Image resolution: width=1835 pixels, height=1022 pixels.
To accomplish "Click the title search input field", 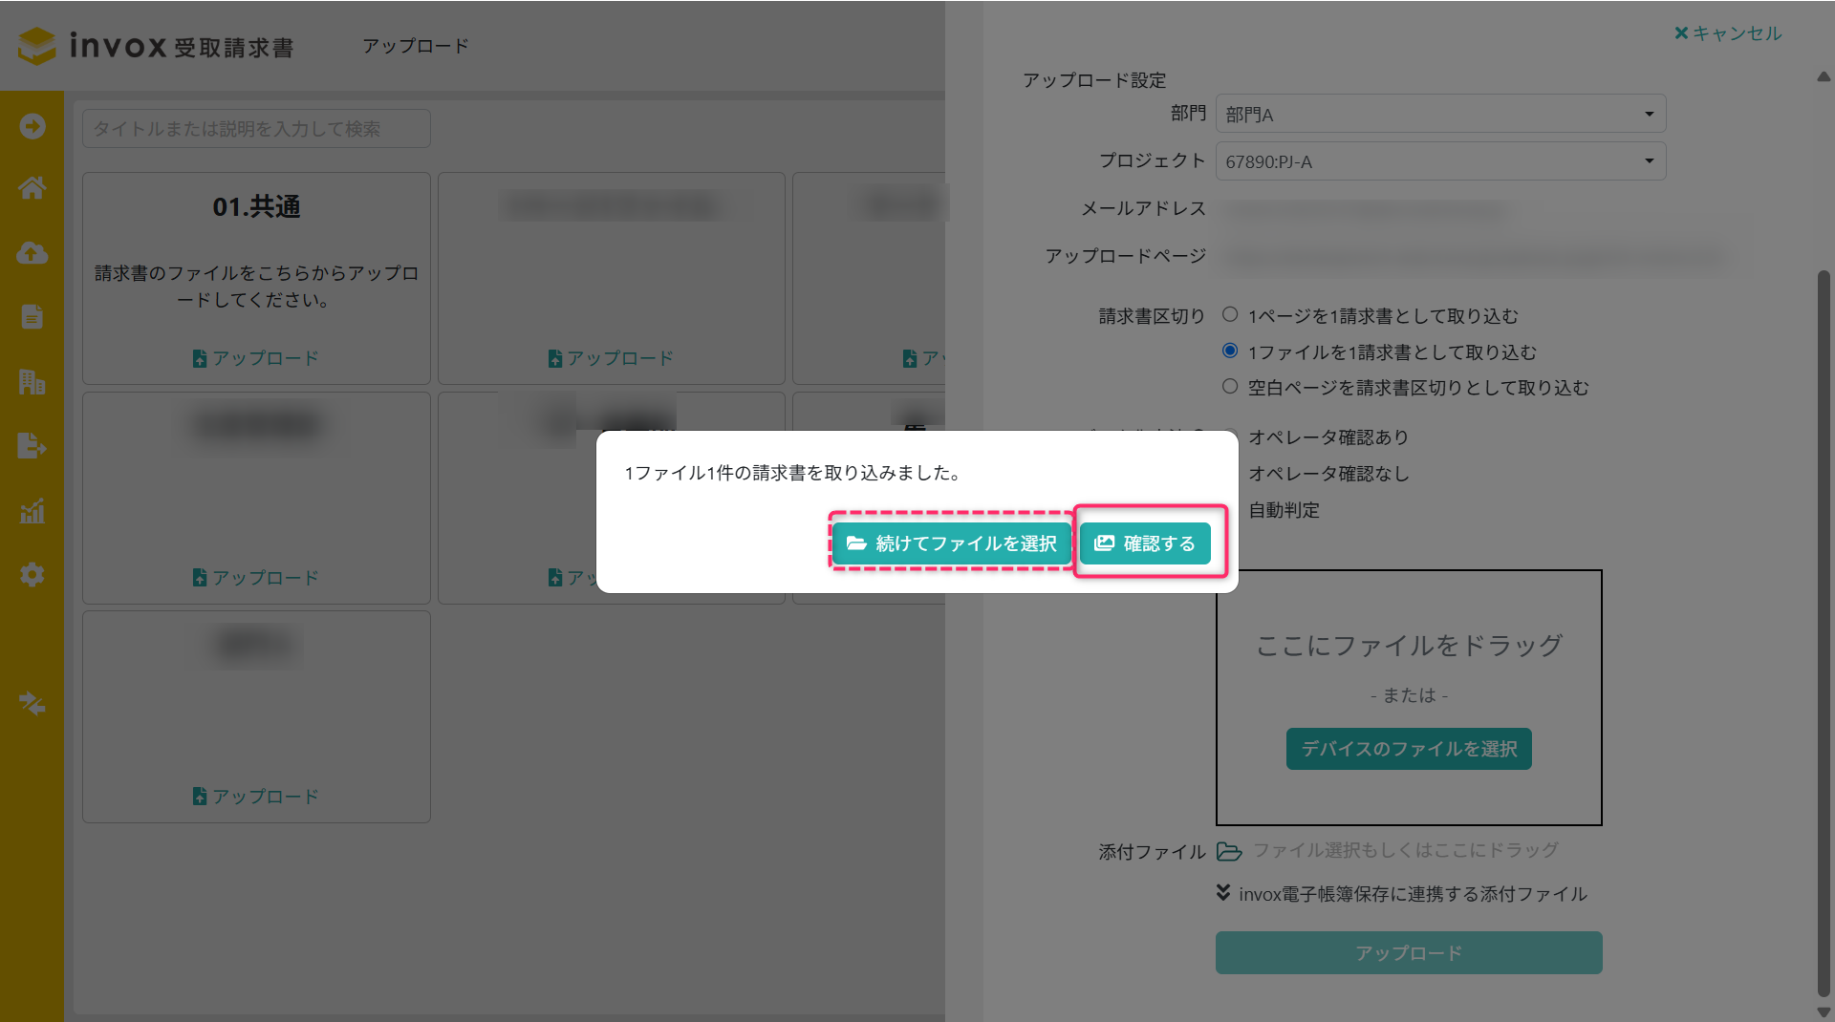I will [256, 129].
